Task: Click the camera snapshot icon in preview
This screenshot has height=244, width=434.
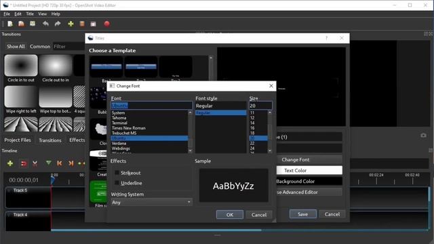Action: [423, 136]
